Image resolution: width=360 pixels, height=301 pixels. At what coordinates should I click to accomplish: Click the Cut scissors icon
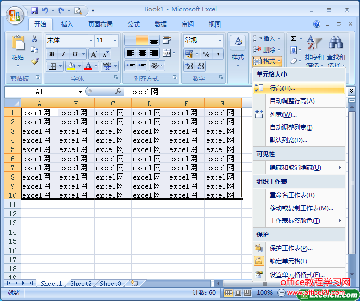[x=35, y=39]
